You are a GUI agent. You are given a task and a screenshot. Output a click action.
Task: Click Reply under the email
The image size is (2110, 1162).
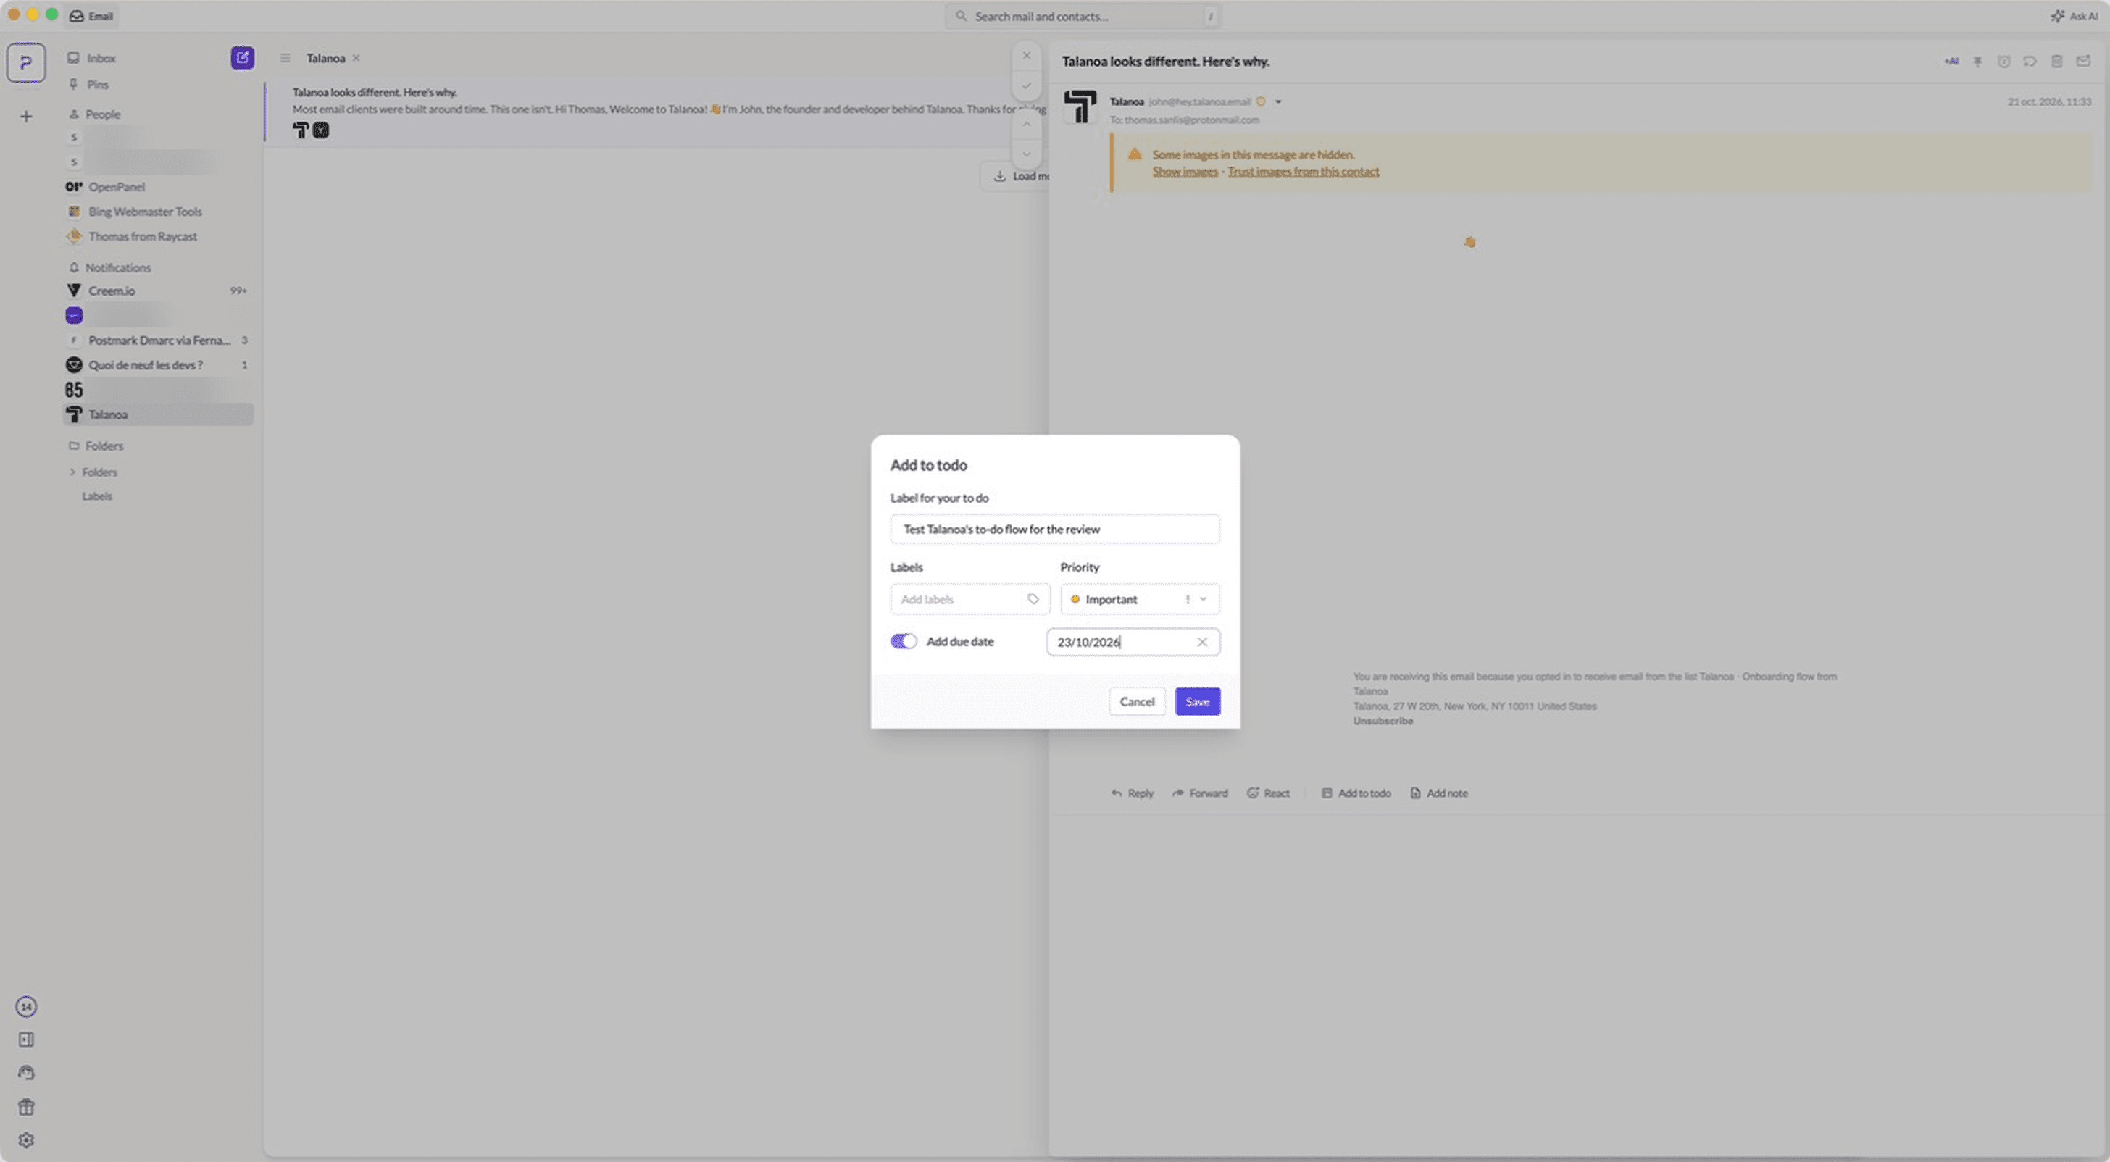click(1132, 793)
